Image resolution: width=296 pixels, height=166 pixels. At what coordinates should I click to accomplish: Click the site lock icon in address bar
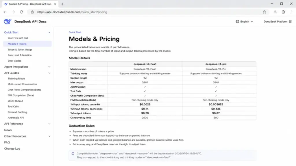click(32, 12)
